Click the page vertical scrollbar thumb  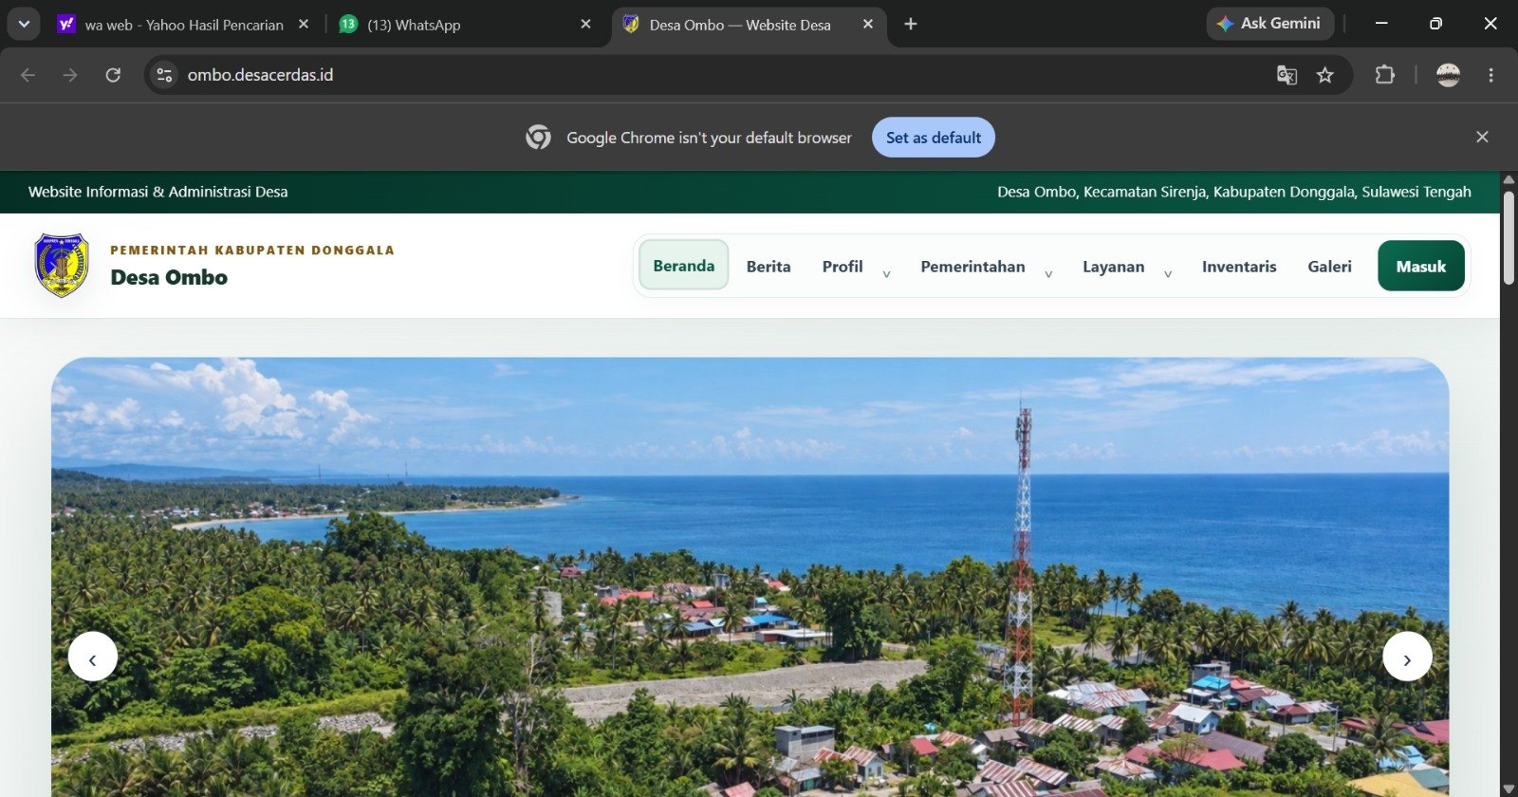pyautogui.click(x=1509, y=237)
